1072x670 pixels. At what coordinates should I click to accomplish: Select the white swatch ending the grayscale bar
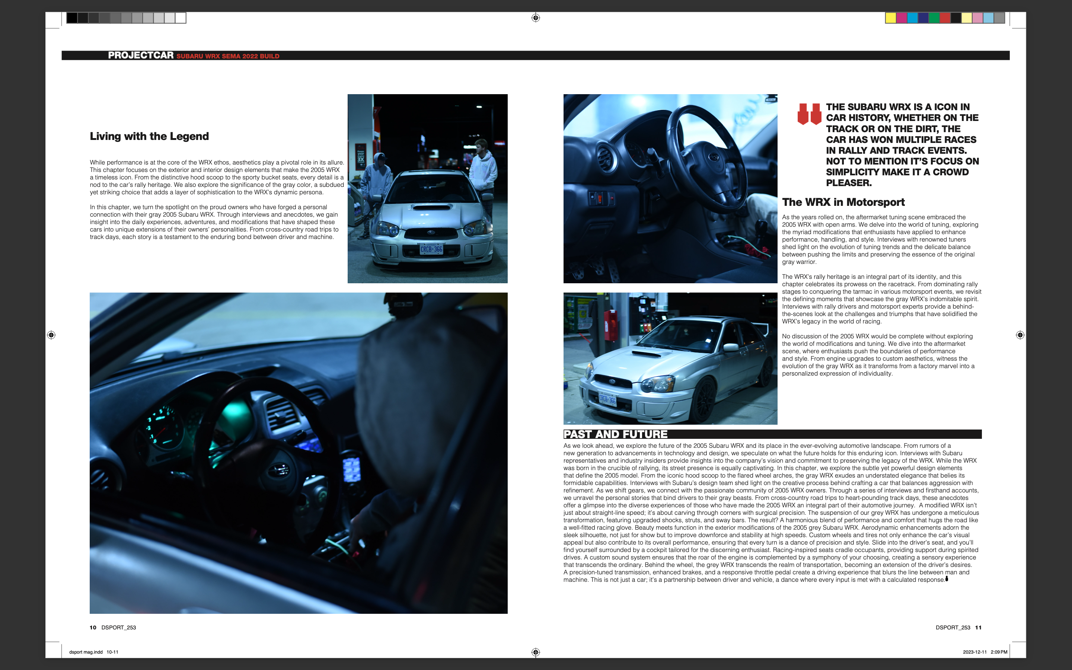click(181, 18)
